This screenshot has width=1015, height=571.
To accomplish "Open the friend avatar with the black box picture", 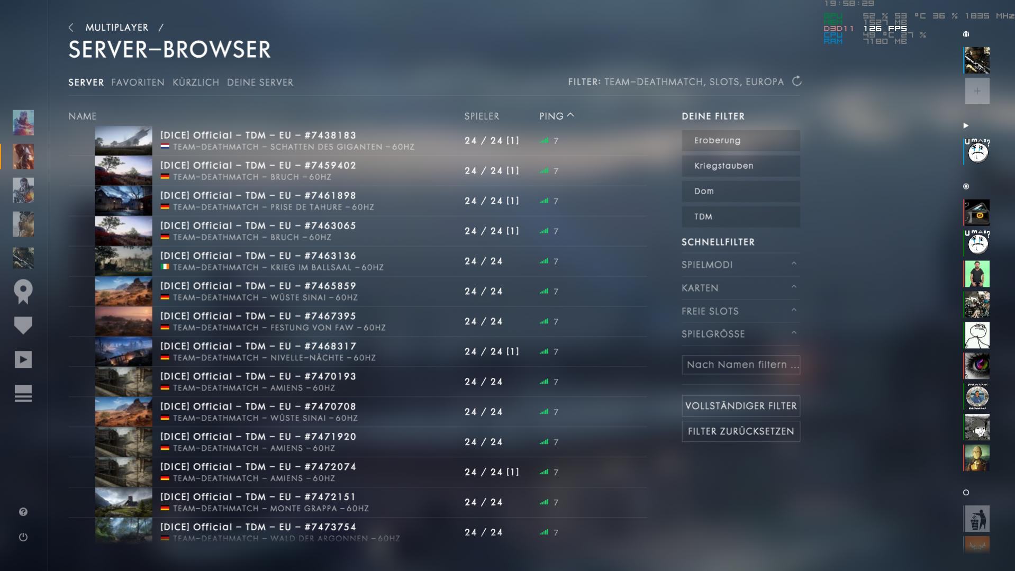I will [x=977, y=213].
